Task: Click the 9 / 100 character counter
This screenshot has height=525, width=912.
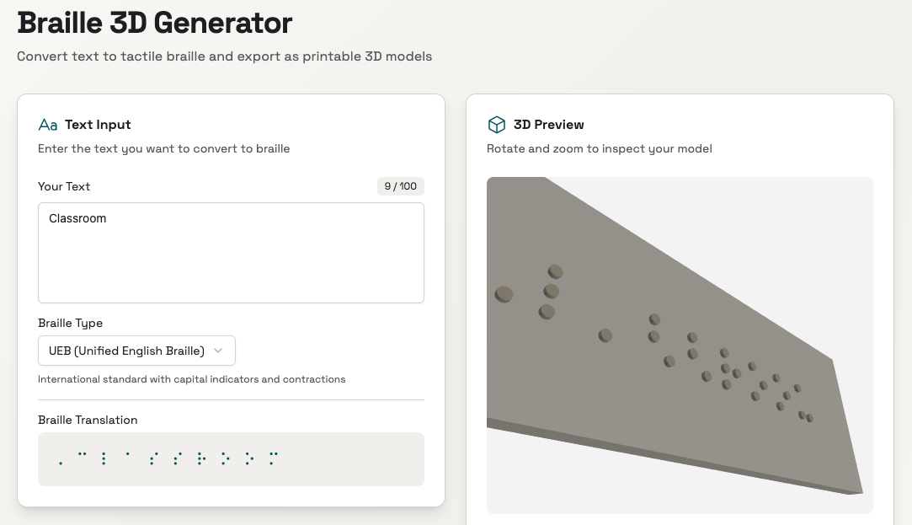Action: tap(401, 186)
